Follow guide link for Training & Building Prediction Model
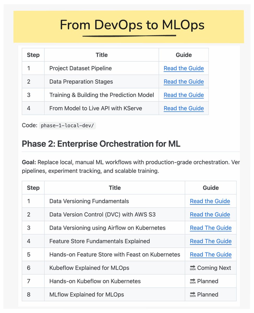This screenshot has height=313, width=254. [x=184, y=95]
